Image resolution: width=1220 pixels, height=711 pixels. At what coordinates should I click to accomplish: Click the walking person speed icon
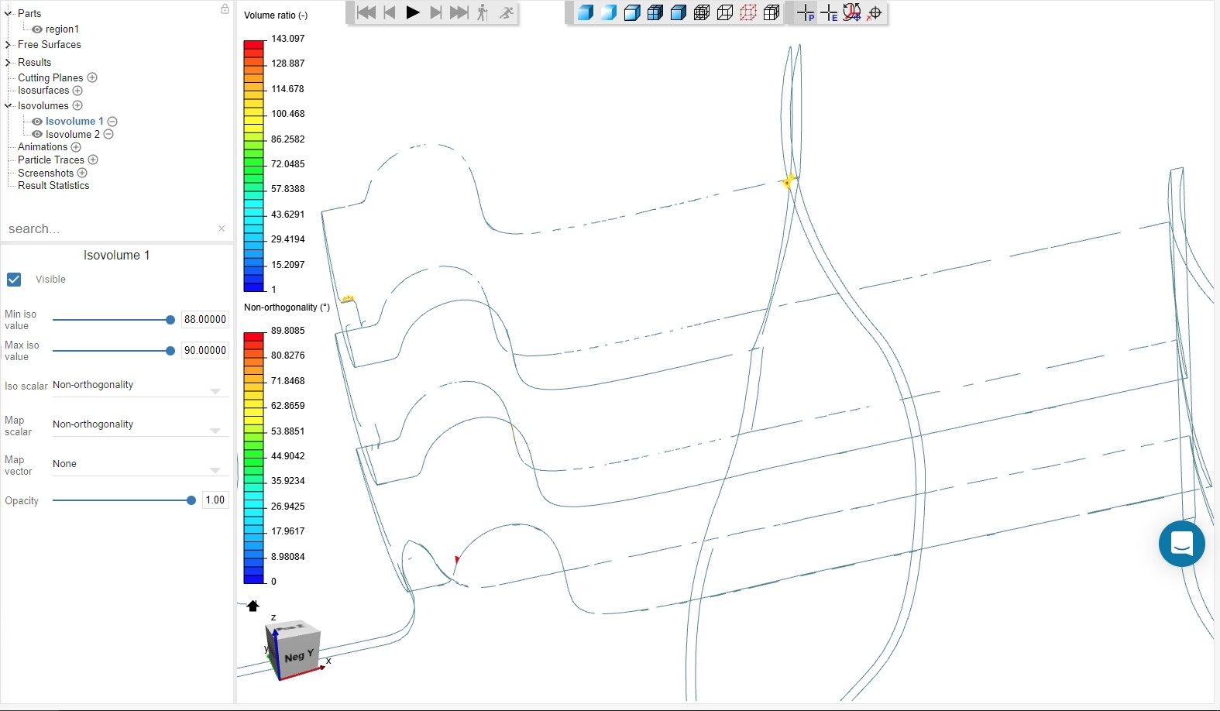[x=483, y=12]
